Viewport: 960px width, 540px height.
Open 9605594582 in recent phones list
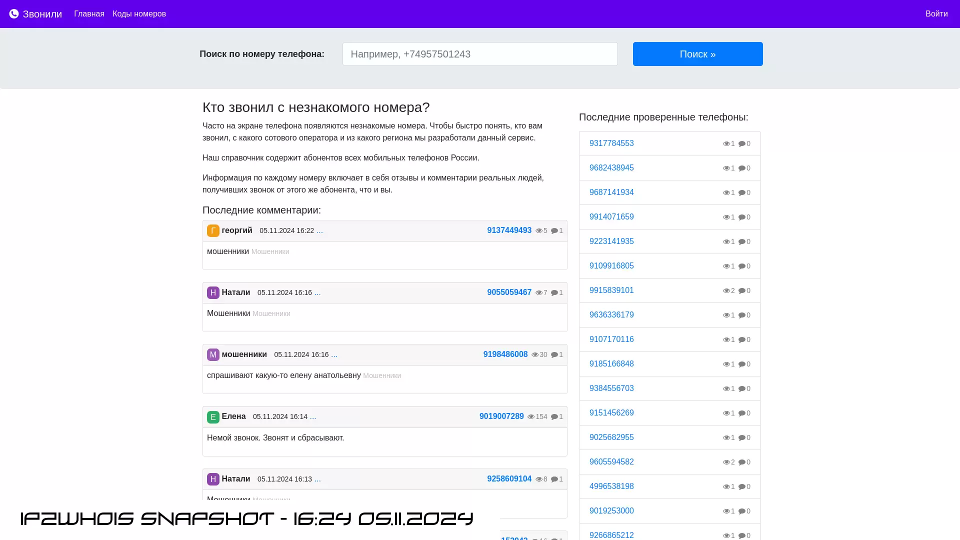pos(611,462)
